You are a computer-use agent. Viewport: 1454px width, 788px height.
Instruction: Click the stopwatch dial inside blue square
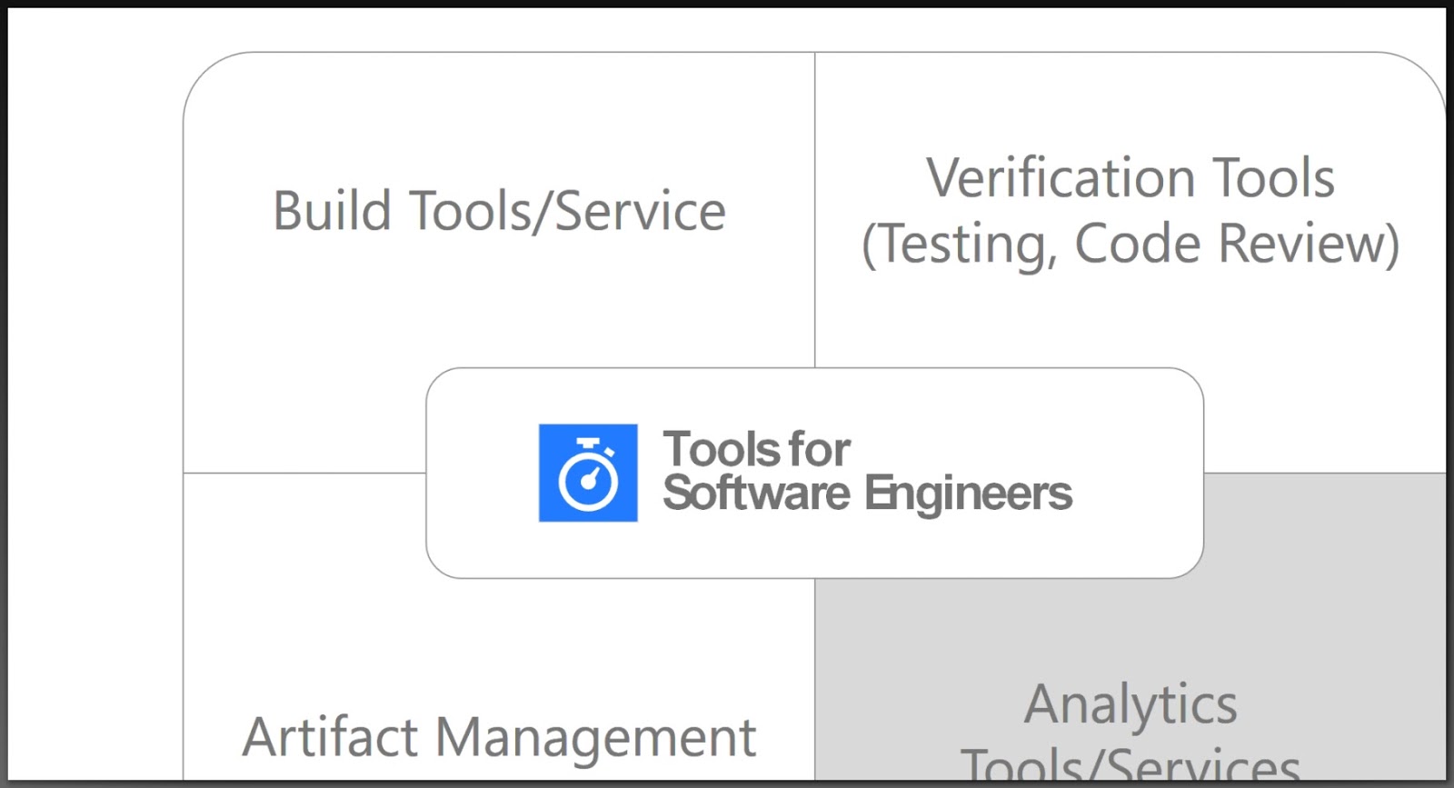[x=588, y=480]
